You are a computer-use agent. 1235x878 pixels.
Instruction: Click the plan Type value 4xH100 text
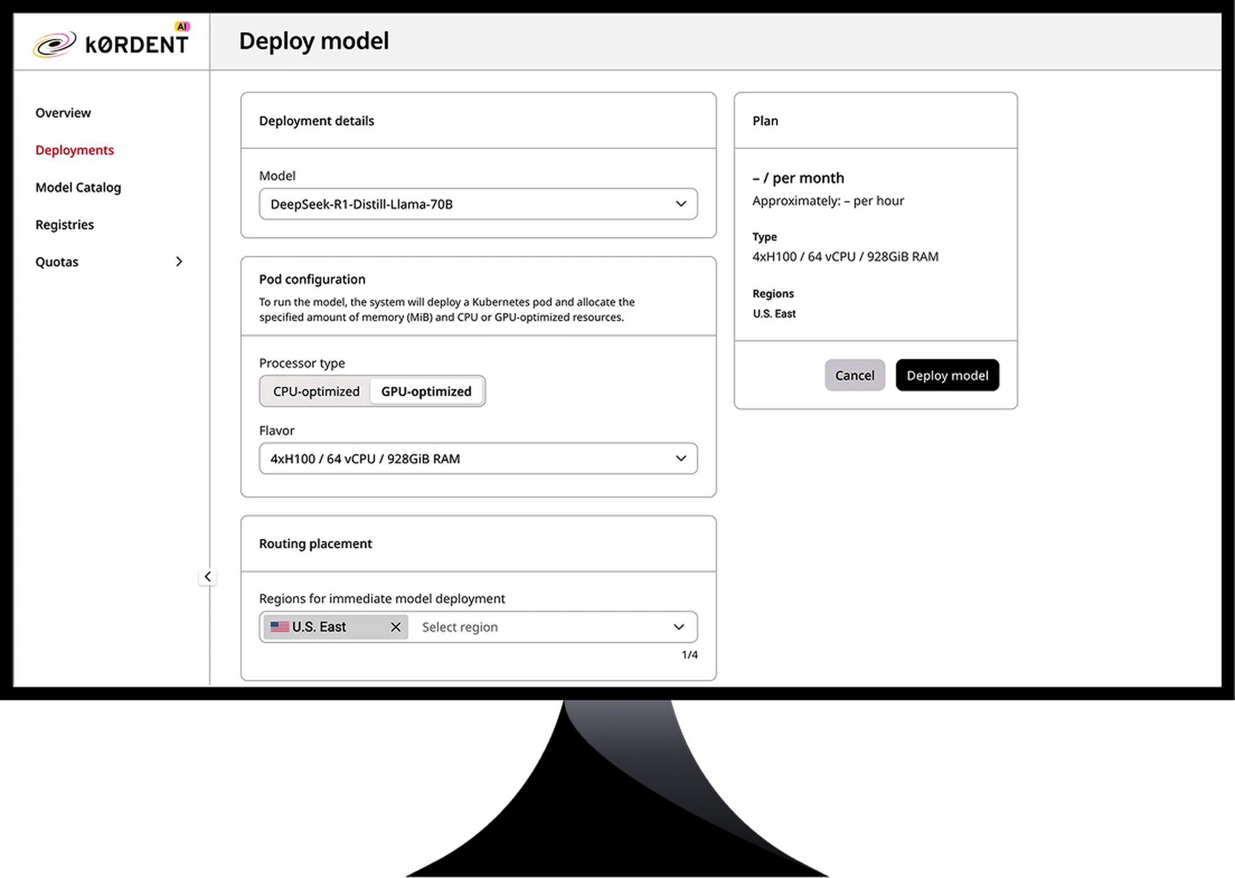[x=845, y=257]
